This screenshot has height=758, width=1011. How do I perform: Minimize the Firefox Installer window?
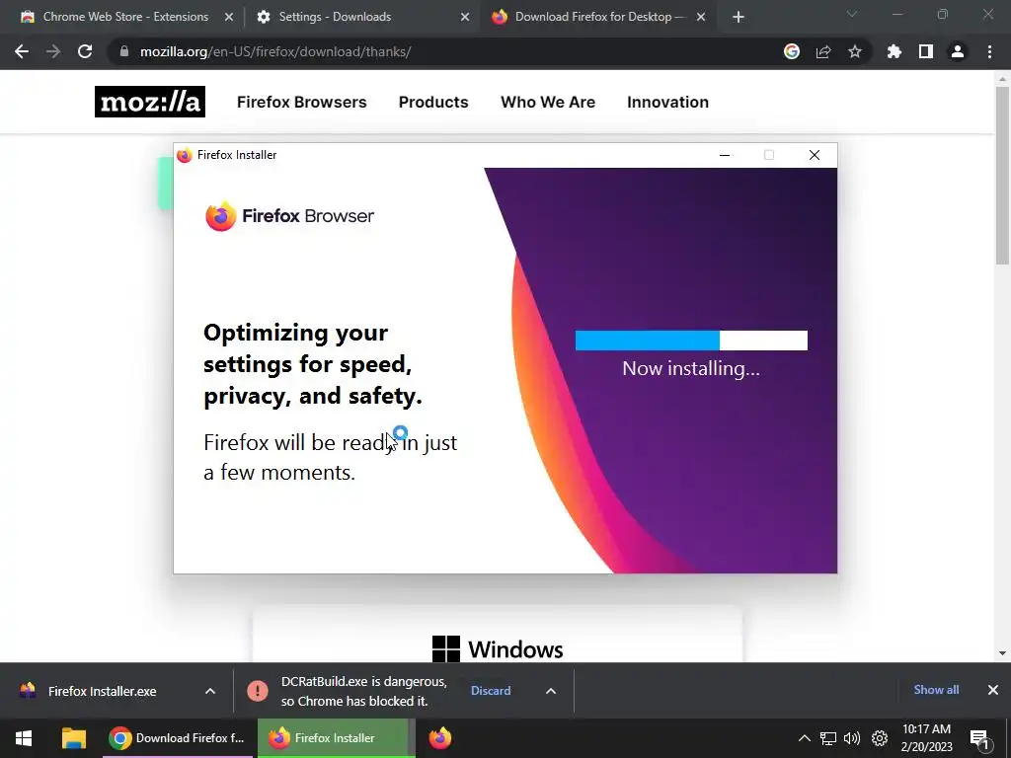pos(725,155)
